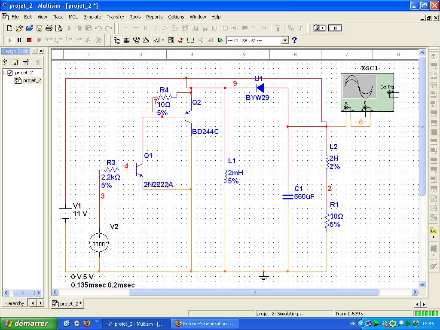Open the Grapher analysis icon
The width and height of the screenshot is (440, 330).
[x=156, y=40]
